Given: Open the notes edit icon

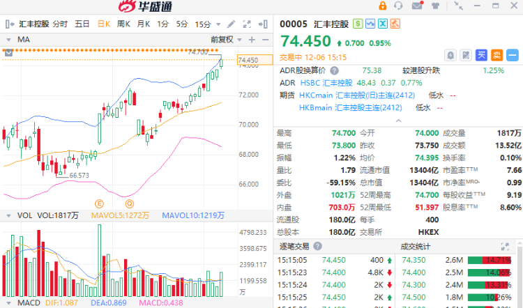Looking at the screenshot, I should 466,55.
